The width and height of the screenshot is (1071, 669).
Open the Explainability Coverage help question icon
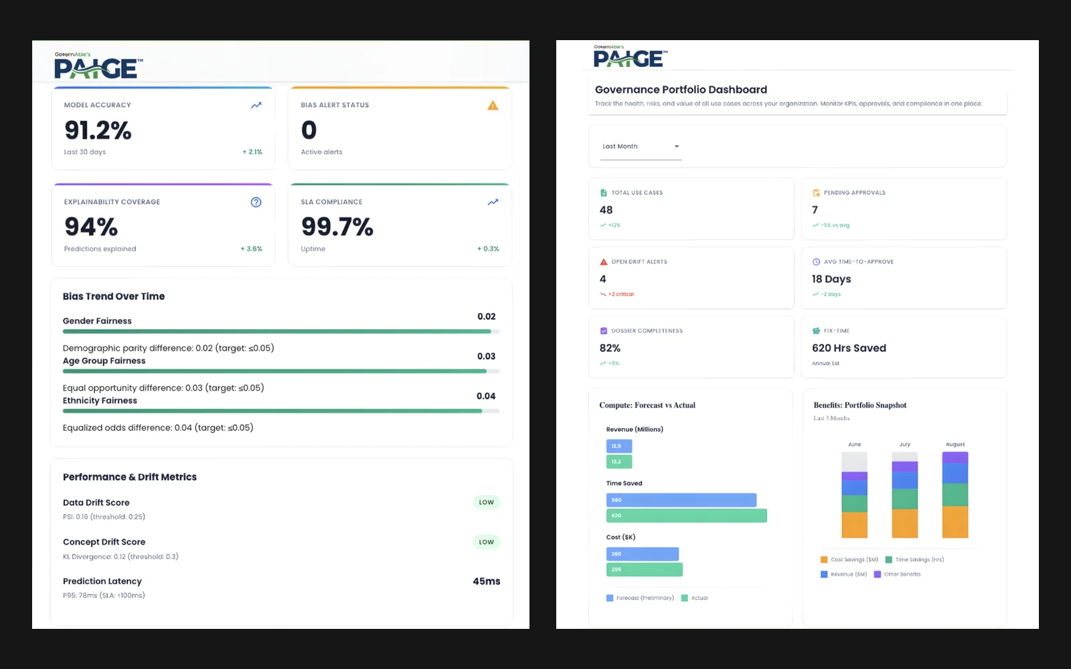(x=256, y=202)
